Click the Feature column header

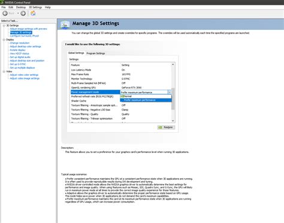click(x=75, y=65)
